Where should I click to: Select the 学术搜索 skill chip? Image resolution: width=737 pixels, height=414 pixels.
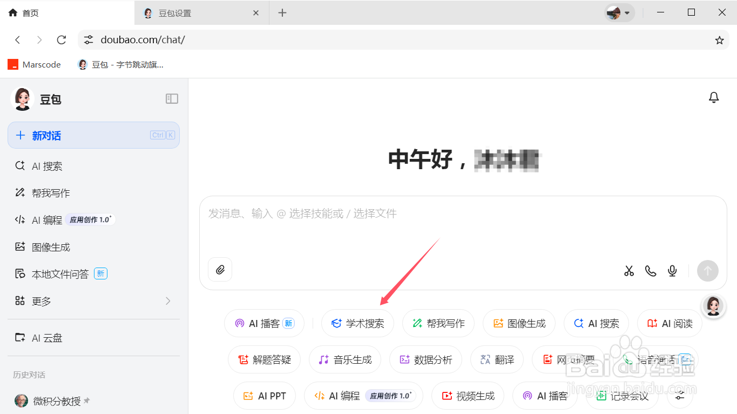(x=357, y=323)
